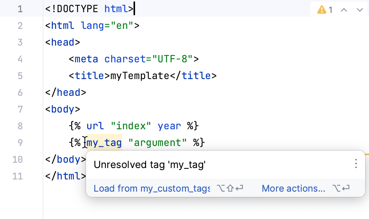Click the "argument" string on line 9
The width and height of the screenshot is (369, 219).
(157, 142)
